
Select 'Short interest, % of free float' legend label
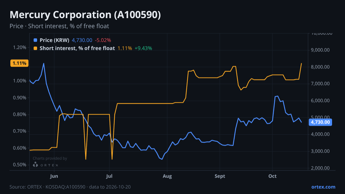[x=77, y=48]
